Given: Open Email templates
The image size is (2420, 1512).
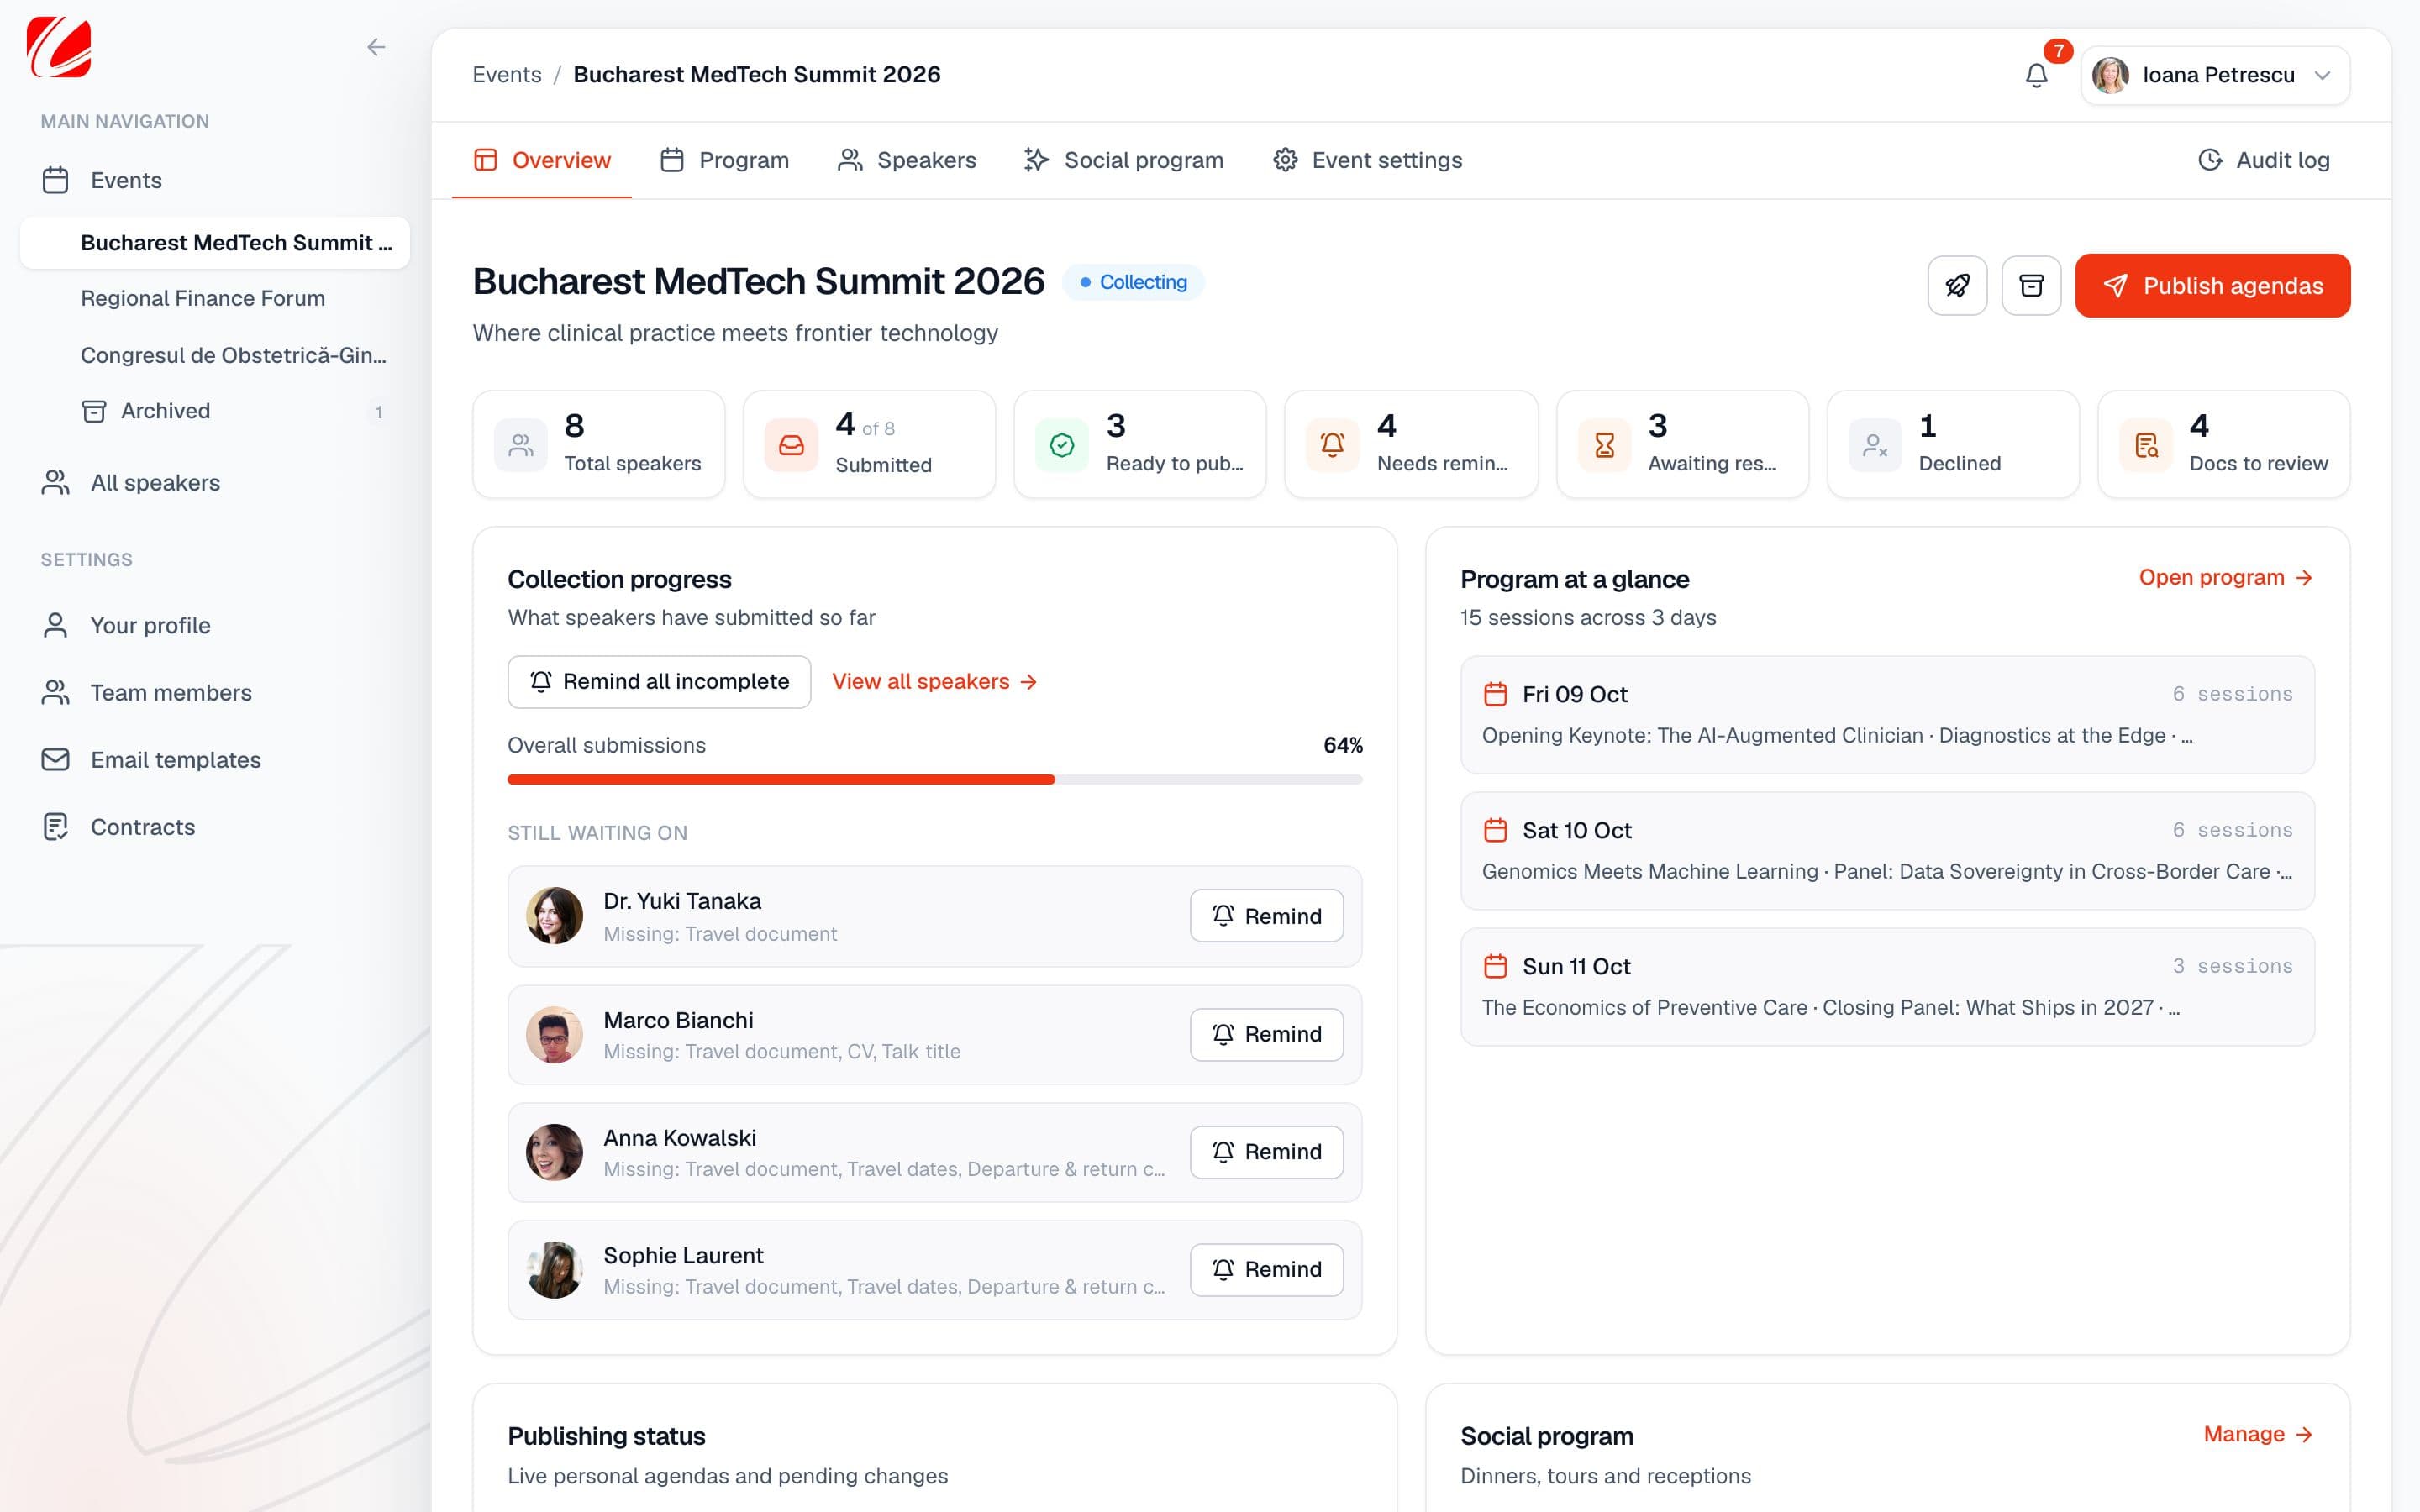Looking at the screenshot, I should [x=215, y=760].
